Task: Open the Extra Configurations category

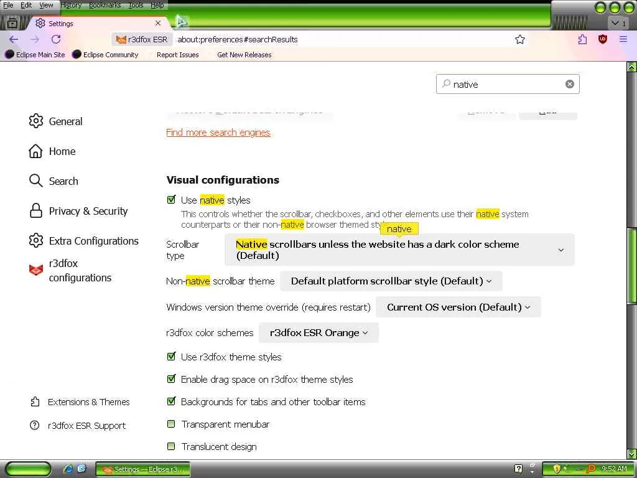Action: click(x=84, y=241)
